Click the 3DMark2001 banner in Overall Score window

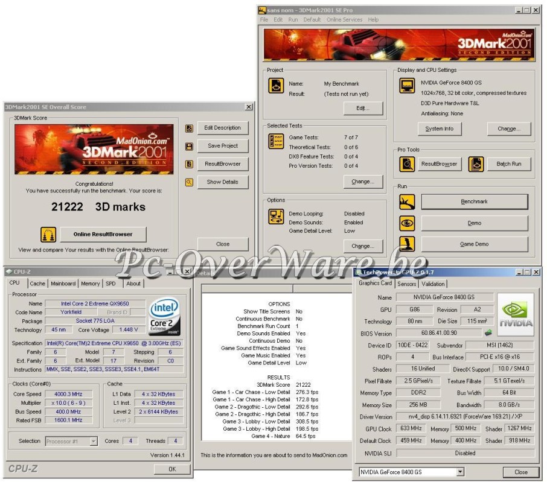pos(94,149)
